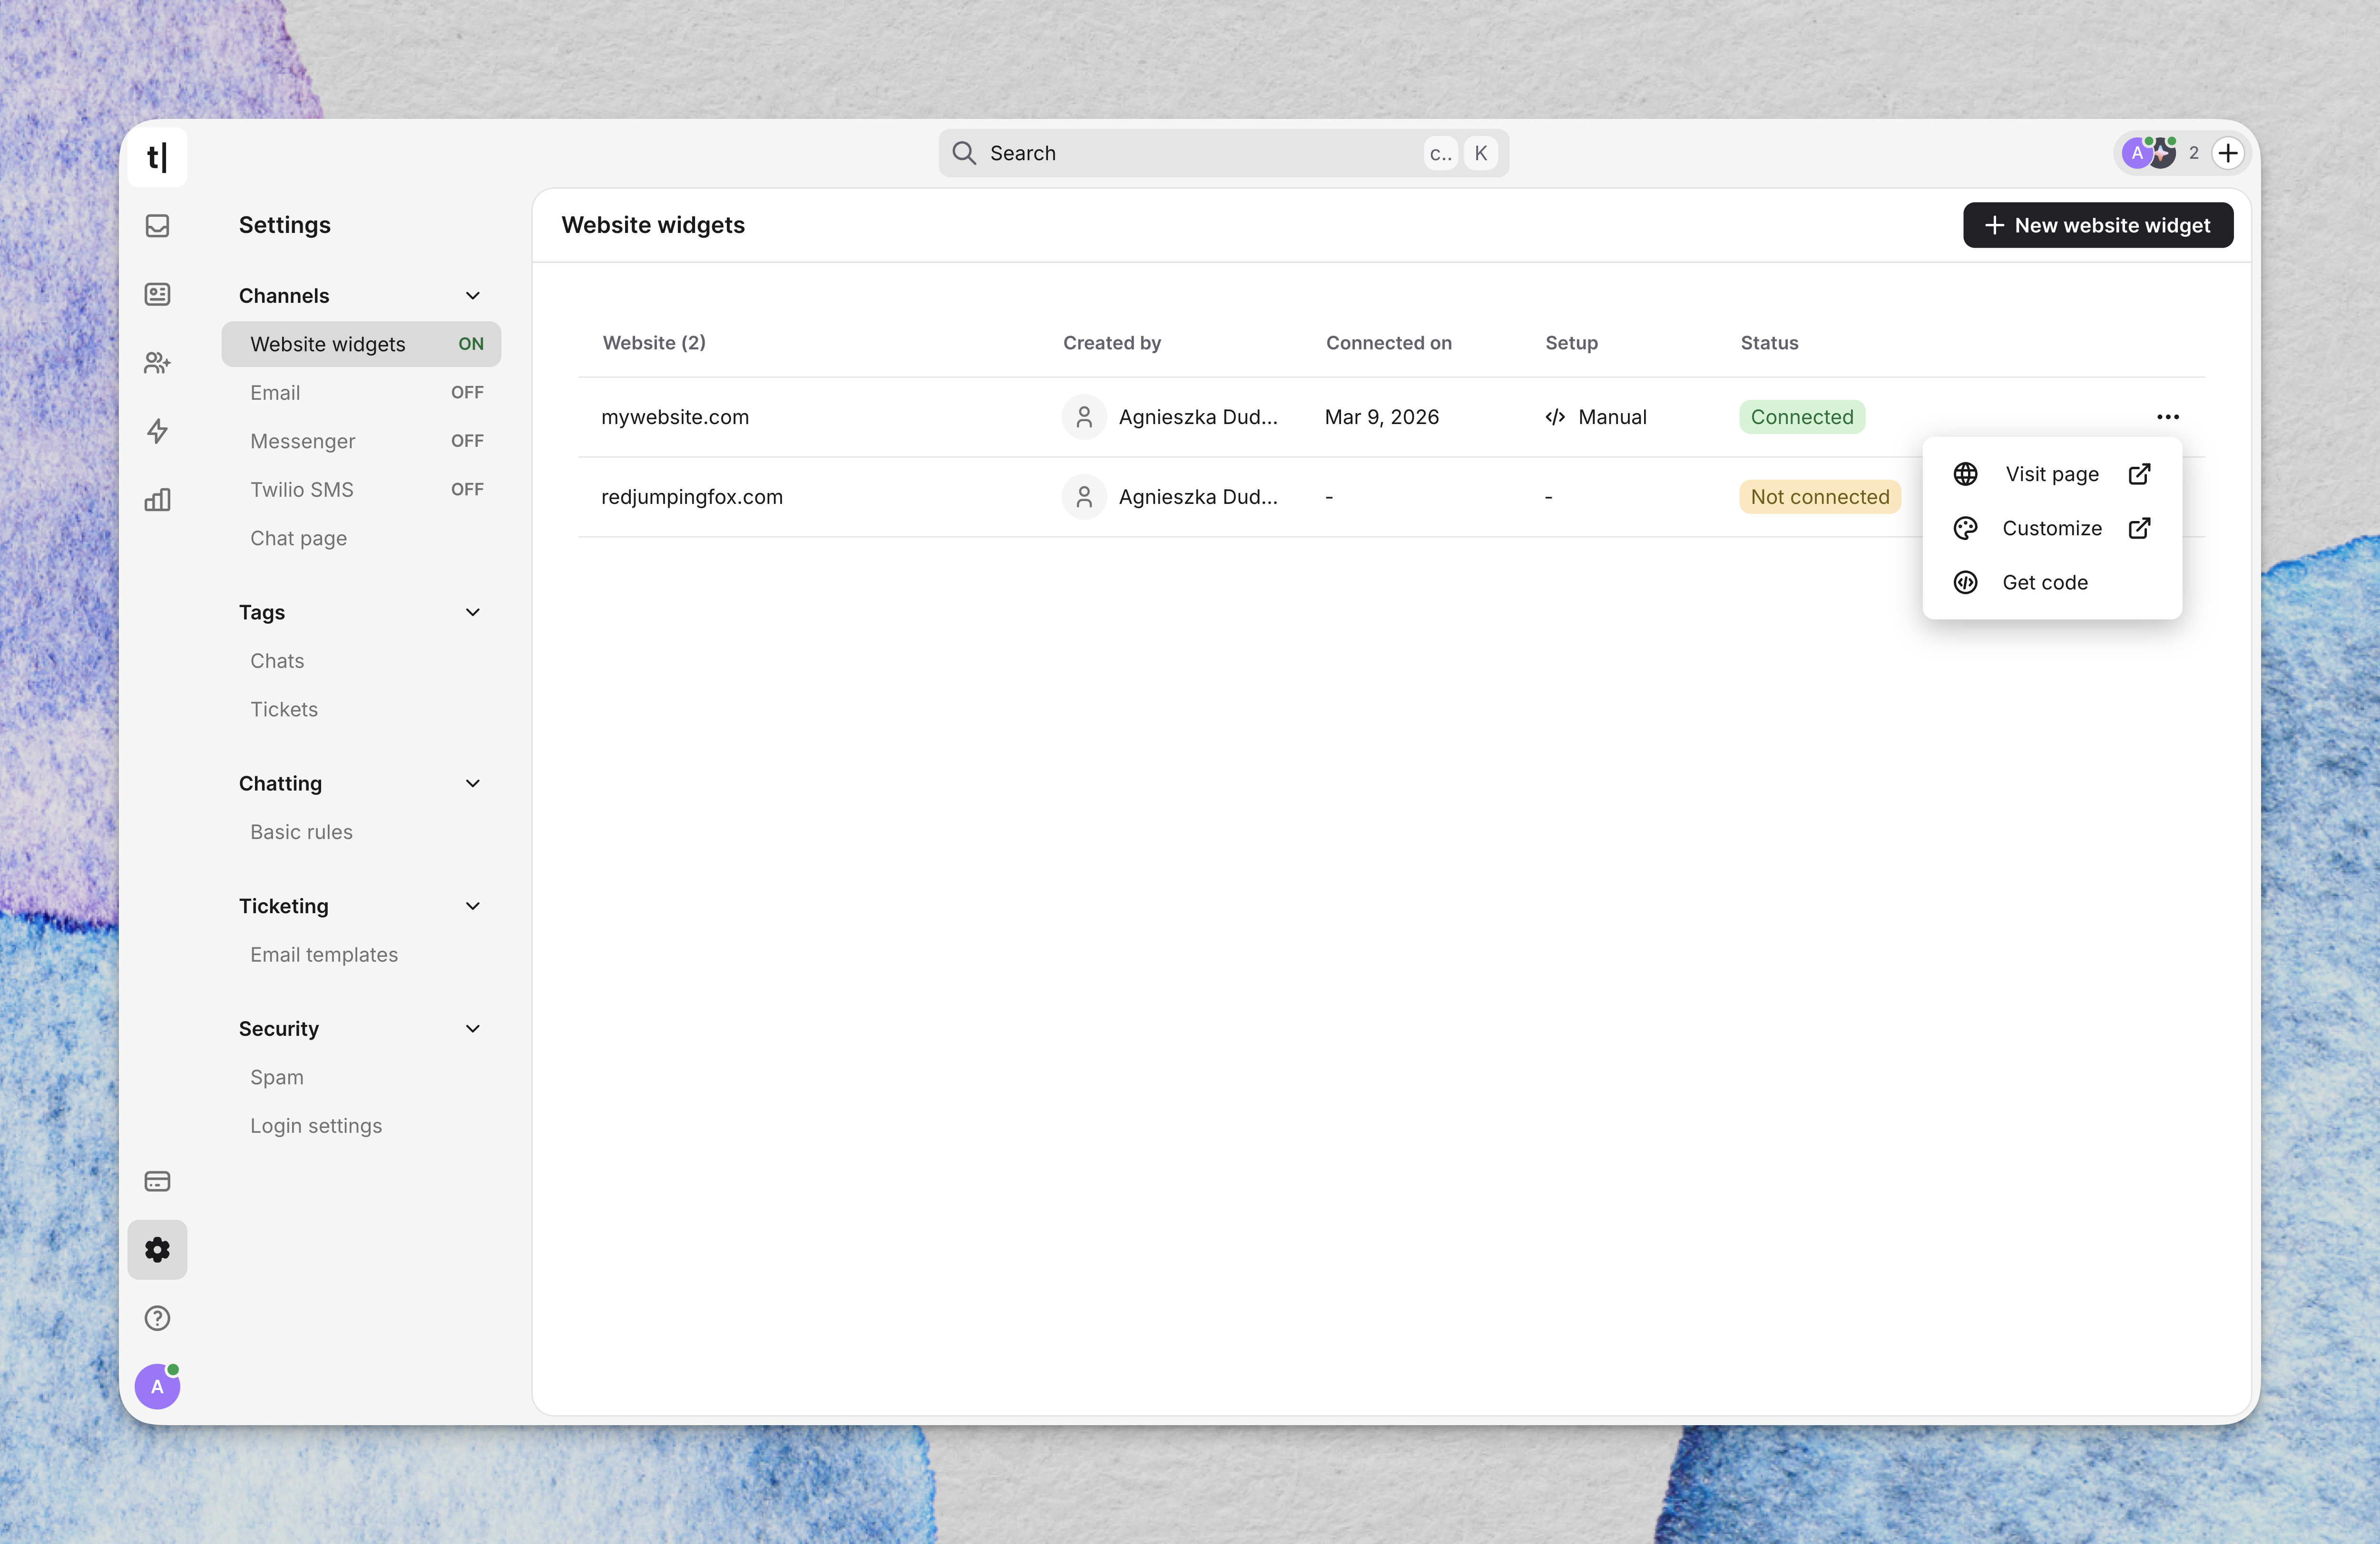Choose Customize from the context menu
This screenshot has width=2380, height=1544.
pyautogui.click(x=2052, y=528)
